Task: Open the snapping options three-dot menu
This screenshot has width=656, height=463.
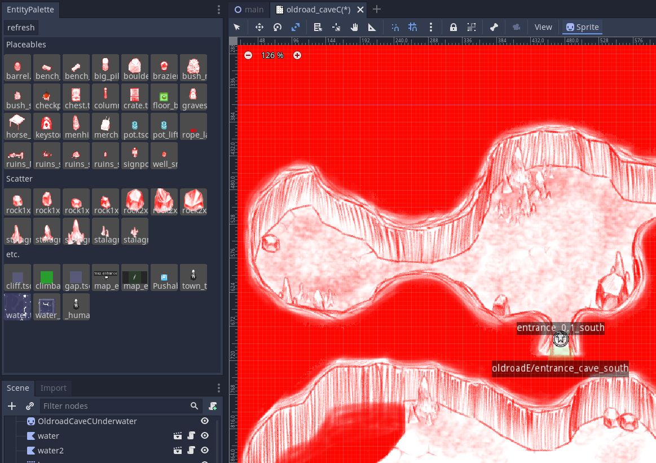Action: [431, 27]
